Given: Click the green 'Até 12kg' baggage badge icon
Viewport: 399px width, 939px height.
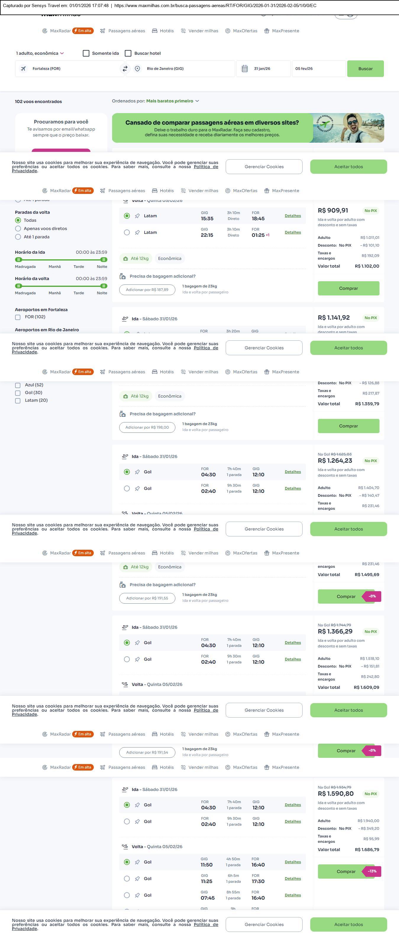Looking at the screenshot, I should coord(126,258).
